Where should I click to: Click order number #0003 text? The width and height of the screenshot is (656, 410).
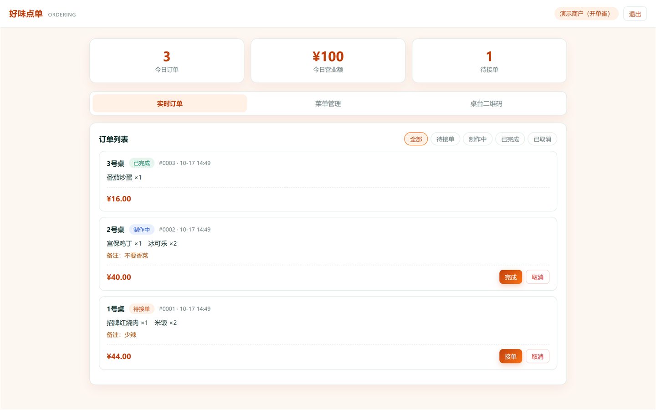click(x=167, y=163)
